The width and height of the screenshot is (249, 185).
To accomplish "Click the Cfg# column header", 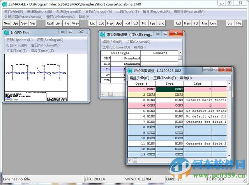I will click(x=198, y=84).
